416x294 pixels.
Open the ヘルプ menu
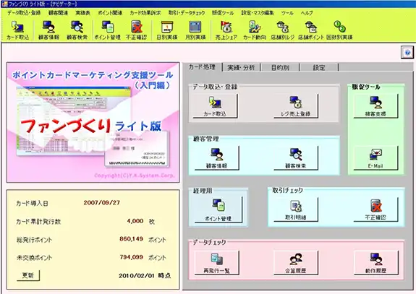[307, 13]
